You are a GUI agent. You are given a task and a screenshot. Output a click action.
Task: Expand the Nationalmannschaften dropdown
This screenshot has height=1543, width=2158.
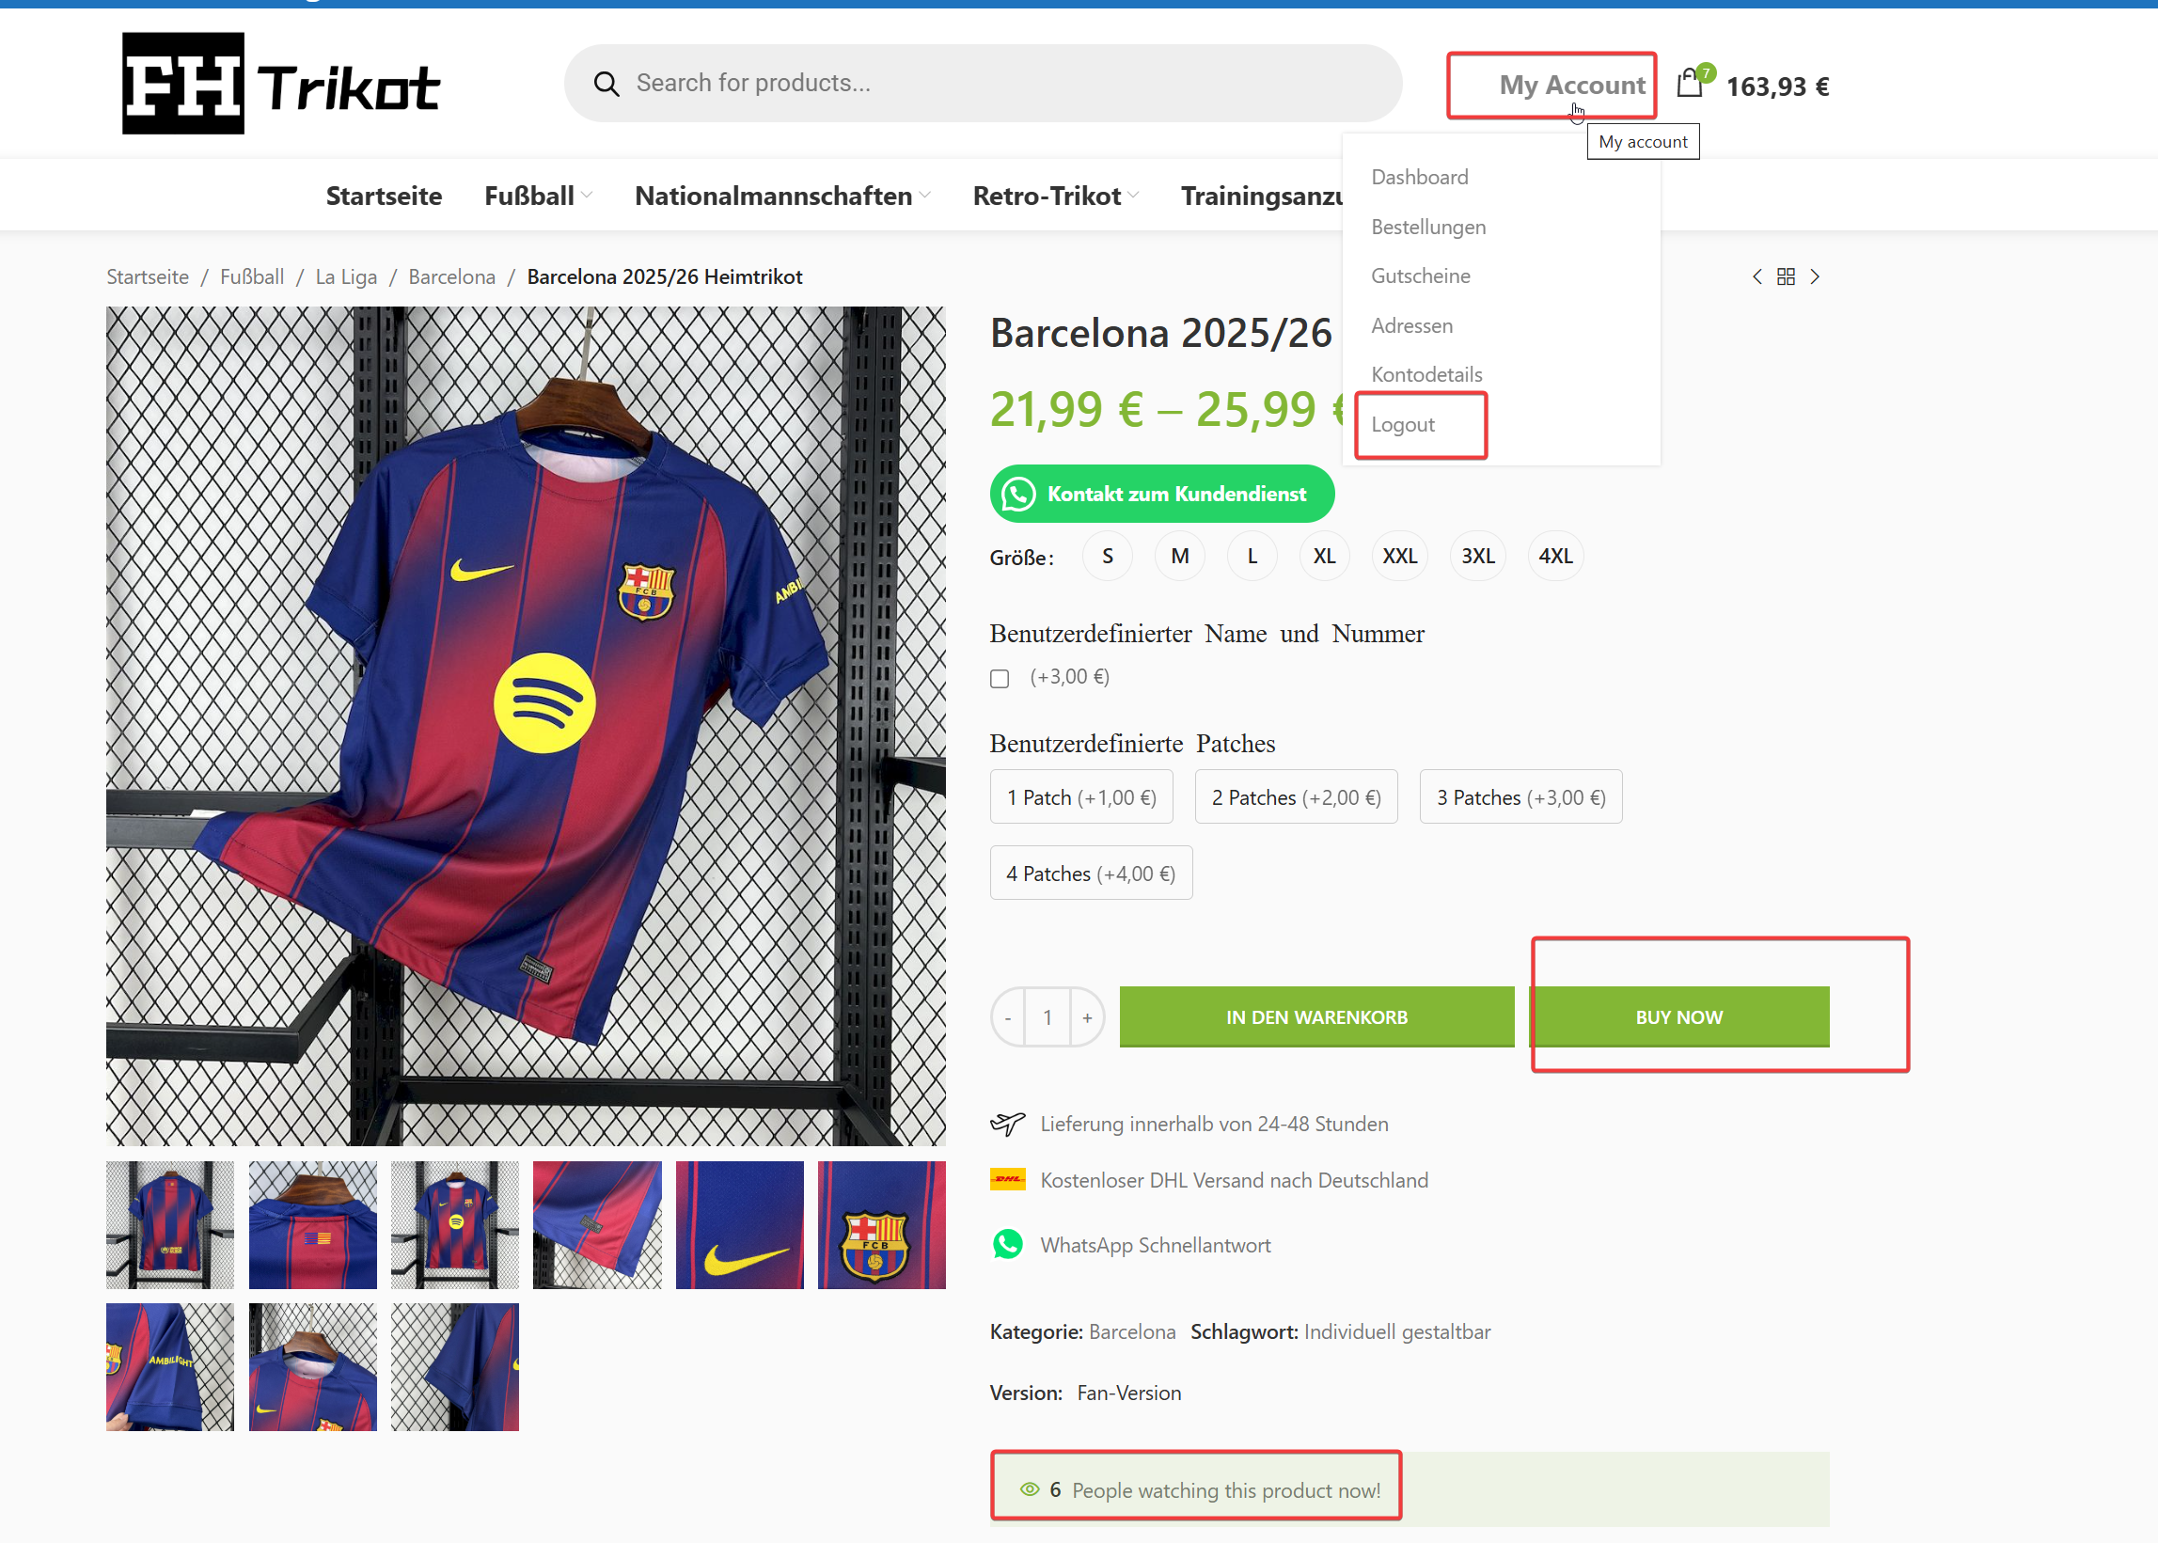coord(782,196)
